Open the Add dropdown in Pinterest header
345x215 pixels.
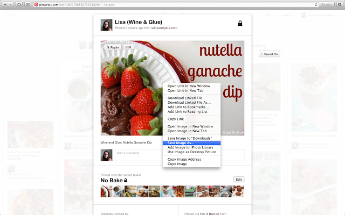(270, 15)
